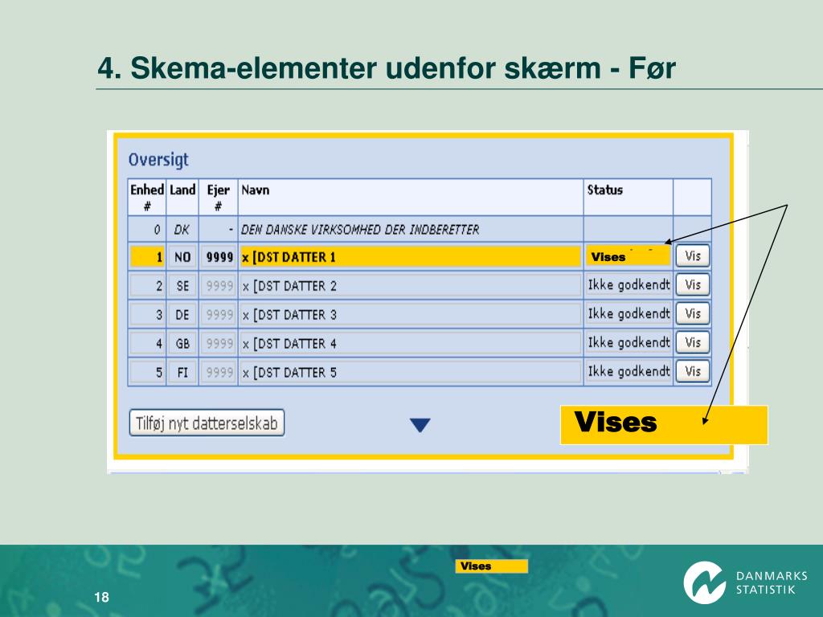Click Enhed number 2 cell
Viewport: 823px width, 617px height.
point(147,285)
